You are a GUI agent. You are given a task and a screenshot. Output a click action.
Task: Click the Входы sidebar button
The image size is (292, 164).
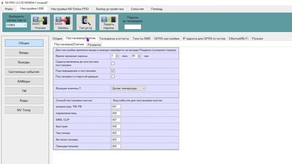point(24,53)
